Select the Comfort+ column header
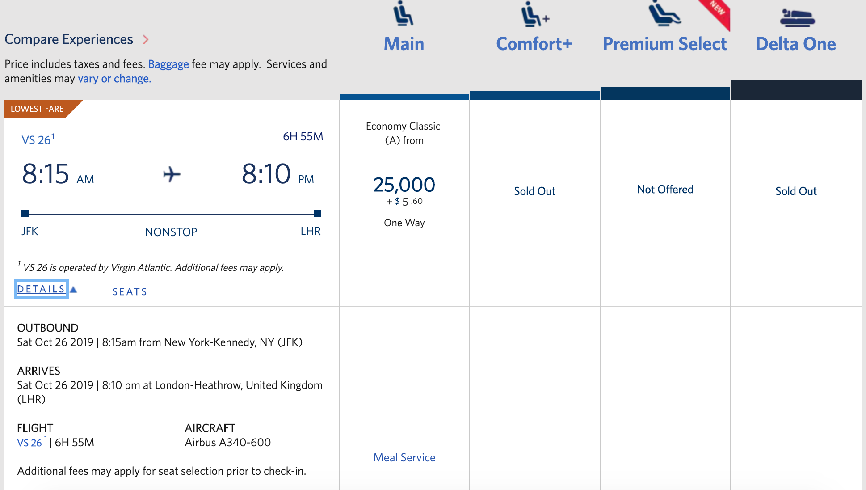 (x=534, y=44)
